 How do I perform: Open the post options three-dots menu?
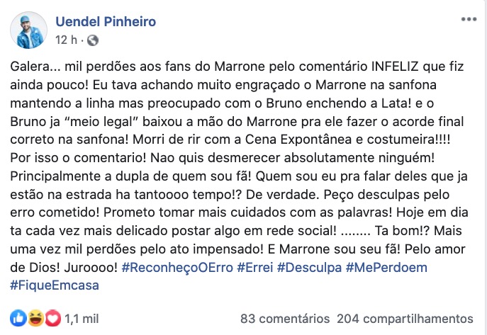point(468,18)
